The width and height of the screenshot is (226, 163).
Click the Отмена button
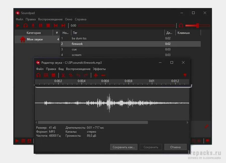point(176,147)
